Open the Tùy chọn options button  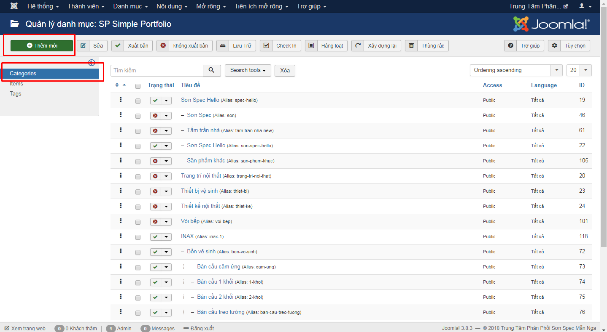tap(569, 45)
